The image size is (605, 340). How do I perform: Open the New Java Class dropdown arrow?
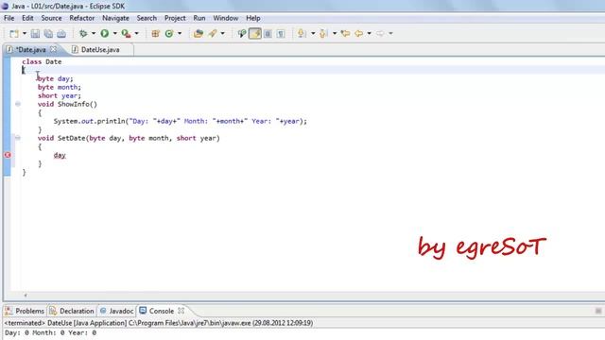[180, 34]
